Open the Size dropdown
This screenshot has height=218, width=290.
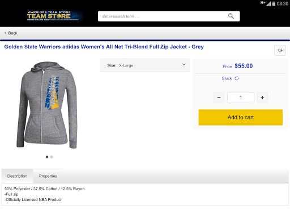click(145, 65)
